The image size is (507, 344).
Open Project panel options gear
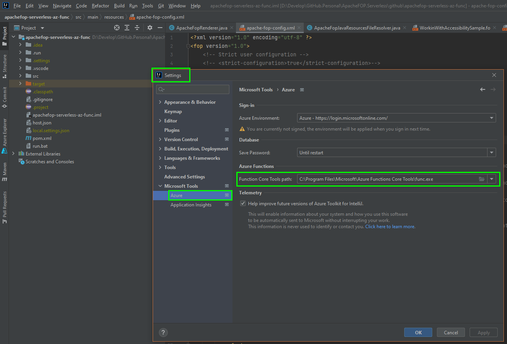pos(150,28)
